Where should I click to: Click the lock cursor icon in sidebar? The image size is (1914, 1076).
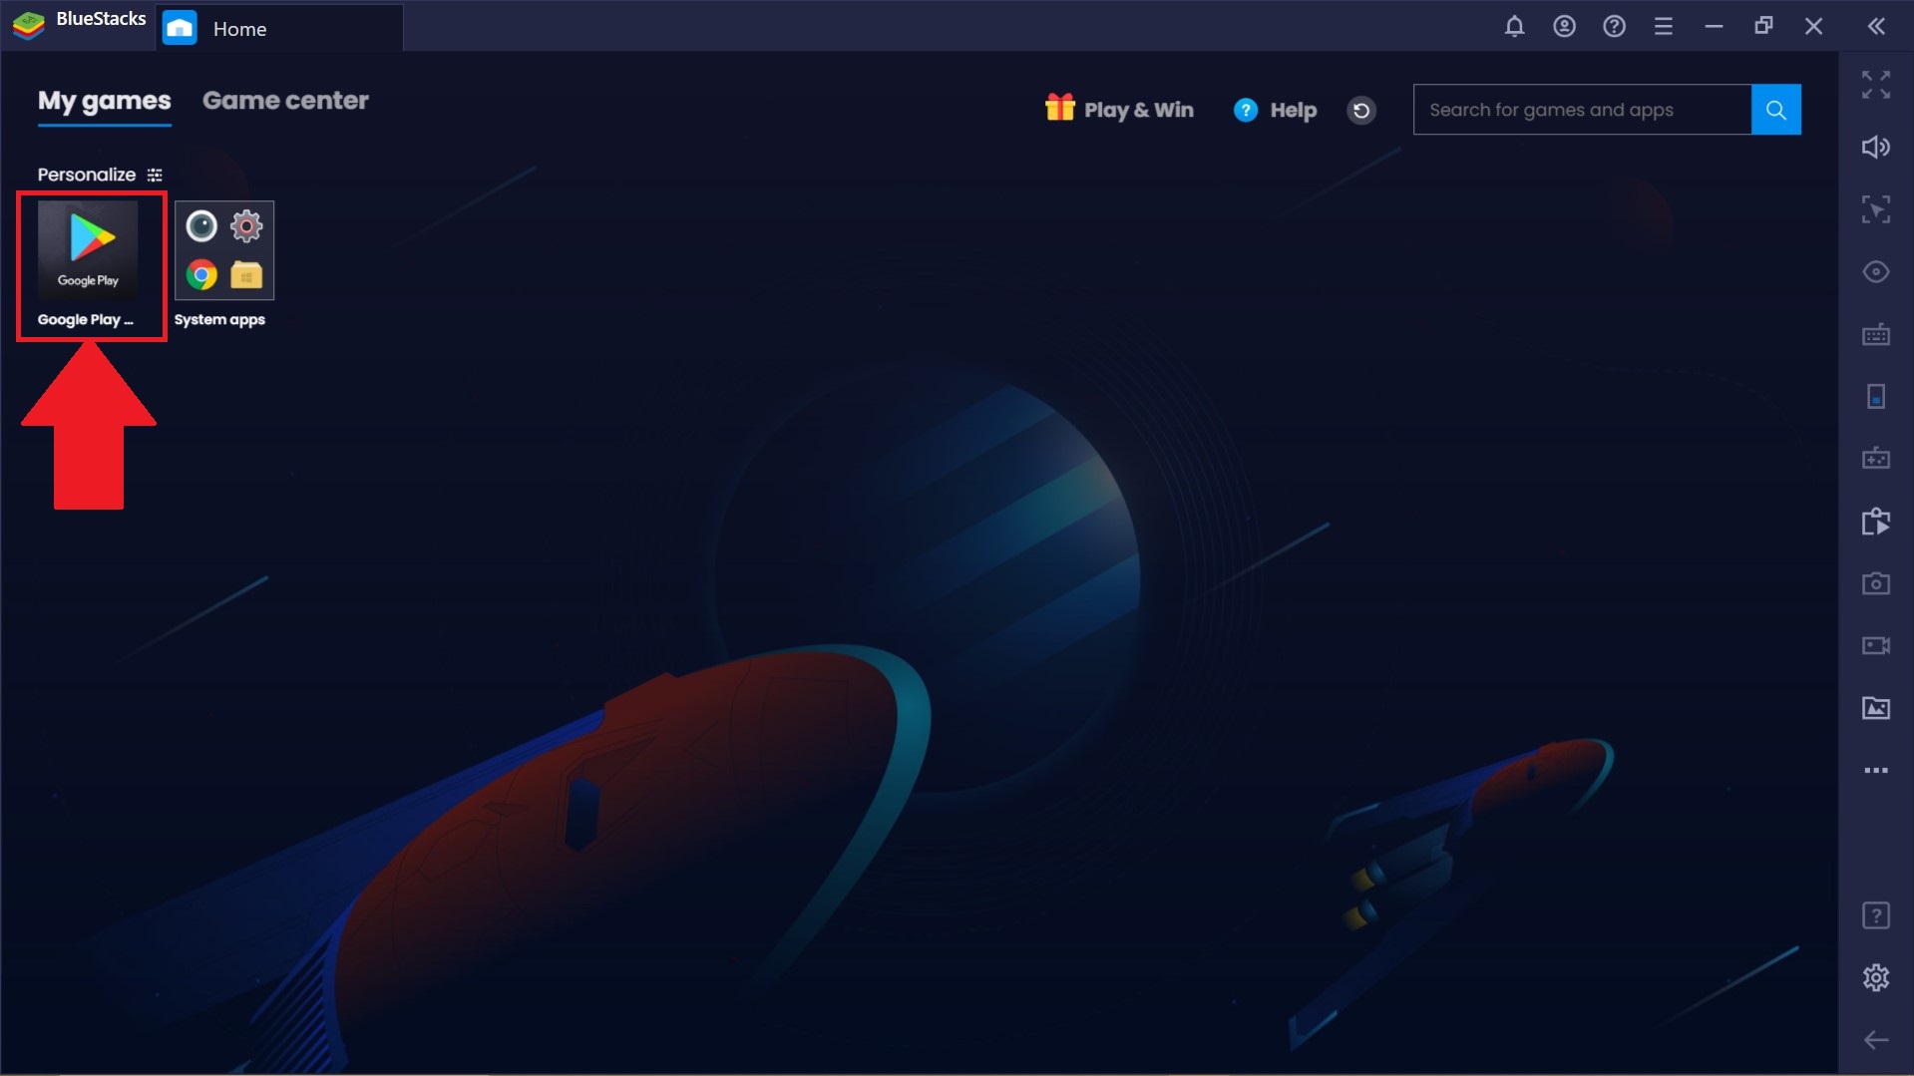coord(1876,209)
